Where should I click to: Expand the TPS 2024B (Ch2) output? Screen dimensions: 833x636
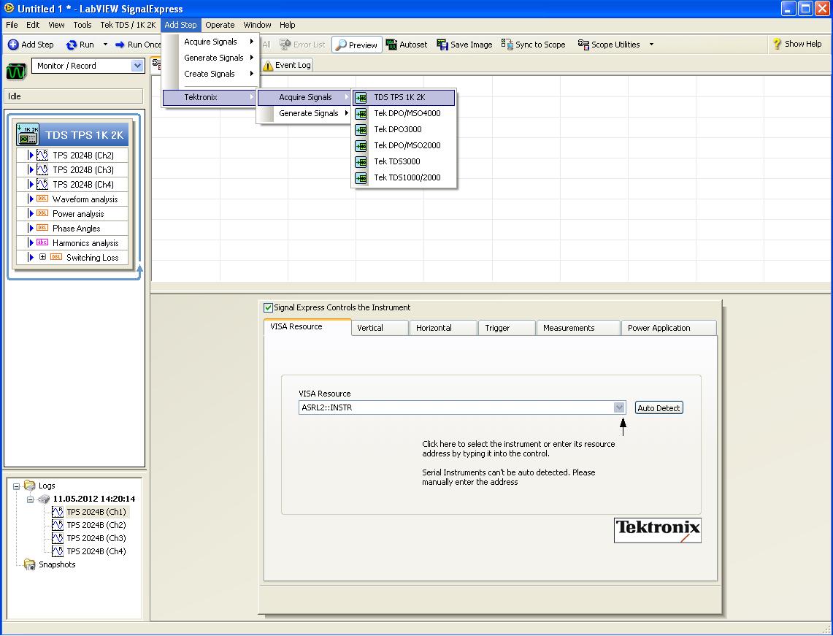31,155
